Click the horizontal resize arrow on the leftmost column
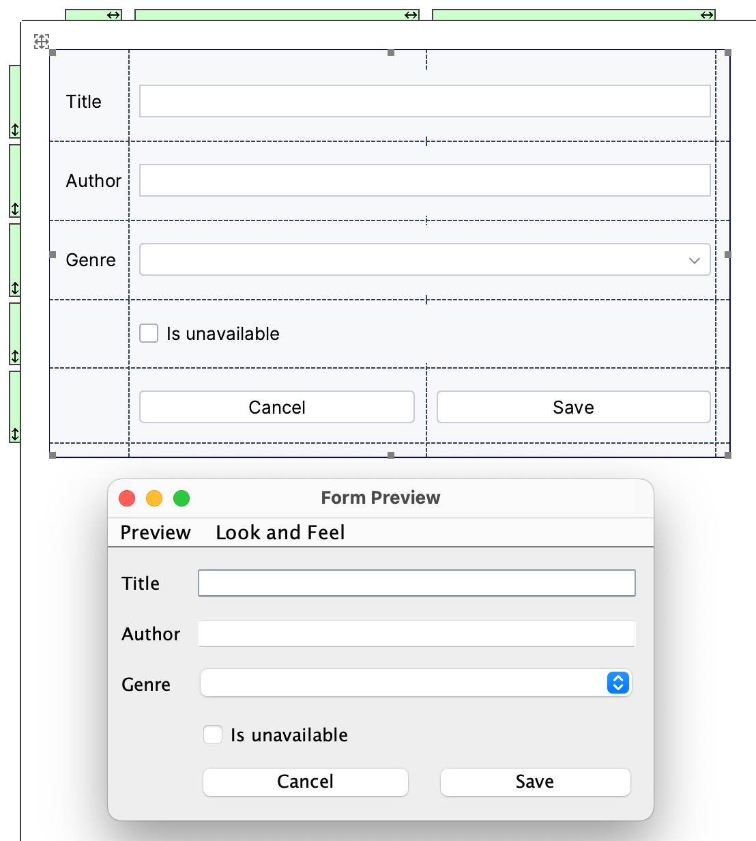This screenshot has width=756, height=841. click(x=113, y=14)
